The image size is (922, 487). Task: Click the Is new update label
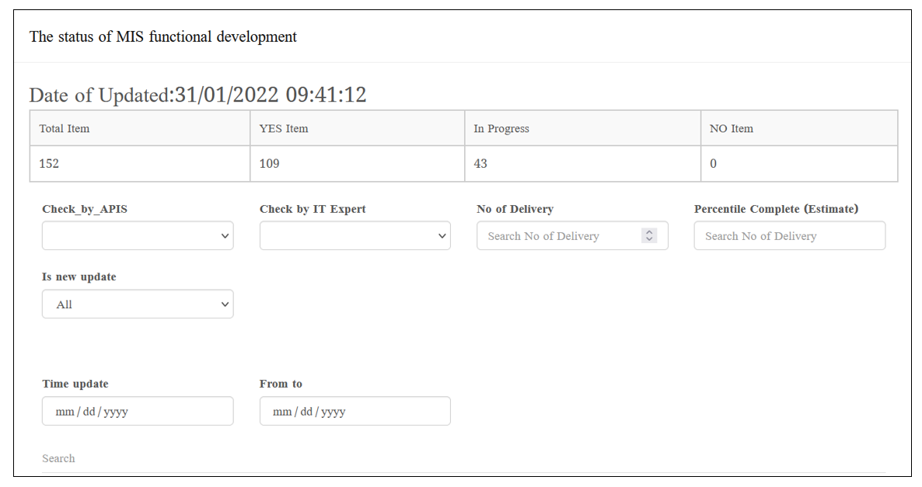(79, 277)
